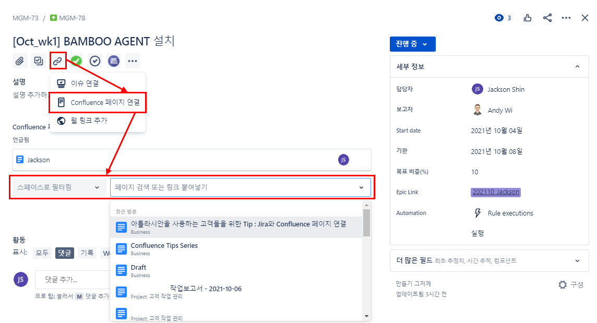Click the dropdown list scrollbar thumb
The width and height of the screenshot is (597, 323).
[x=366, y=223]
